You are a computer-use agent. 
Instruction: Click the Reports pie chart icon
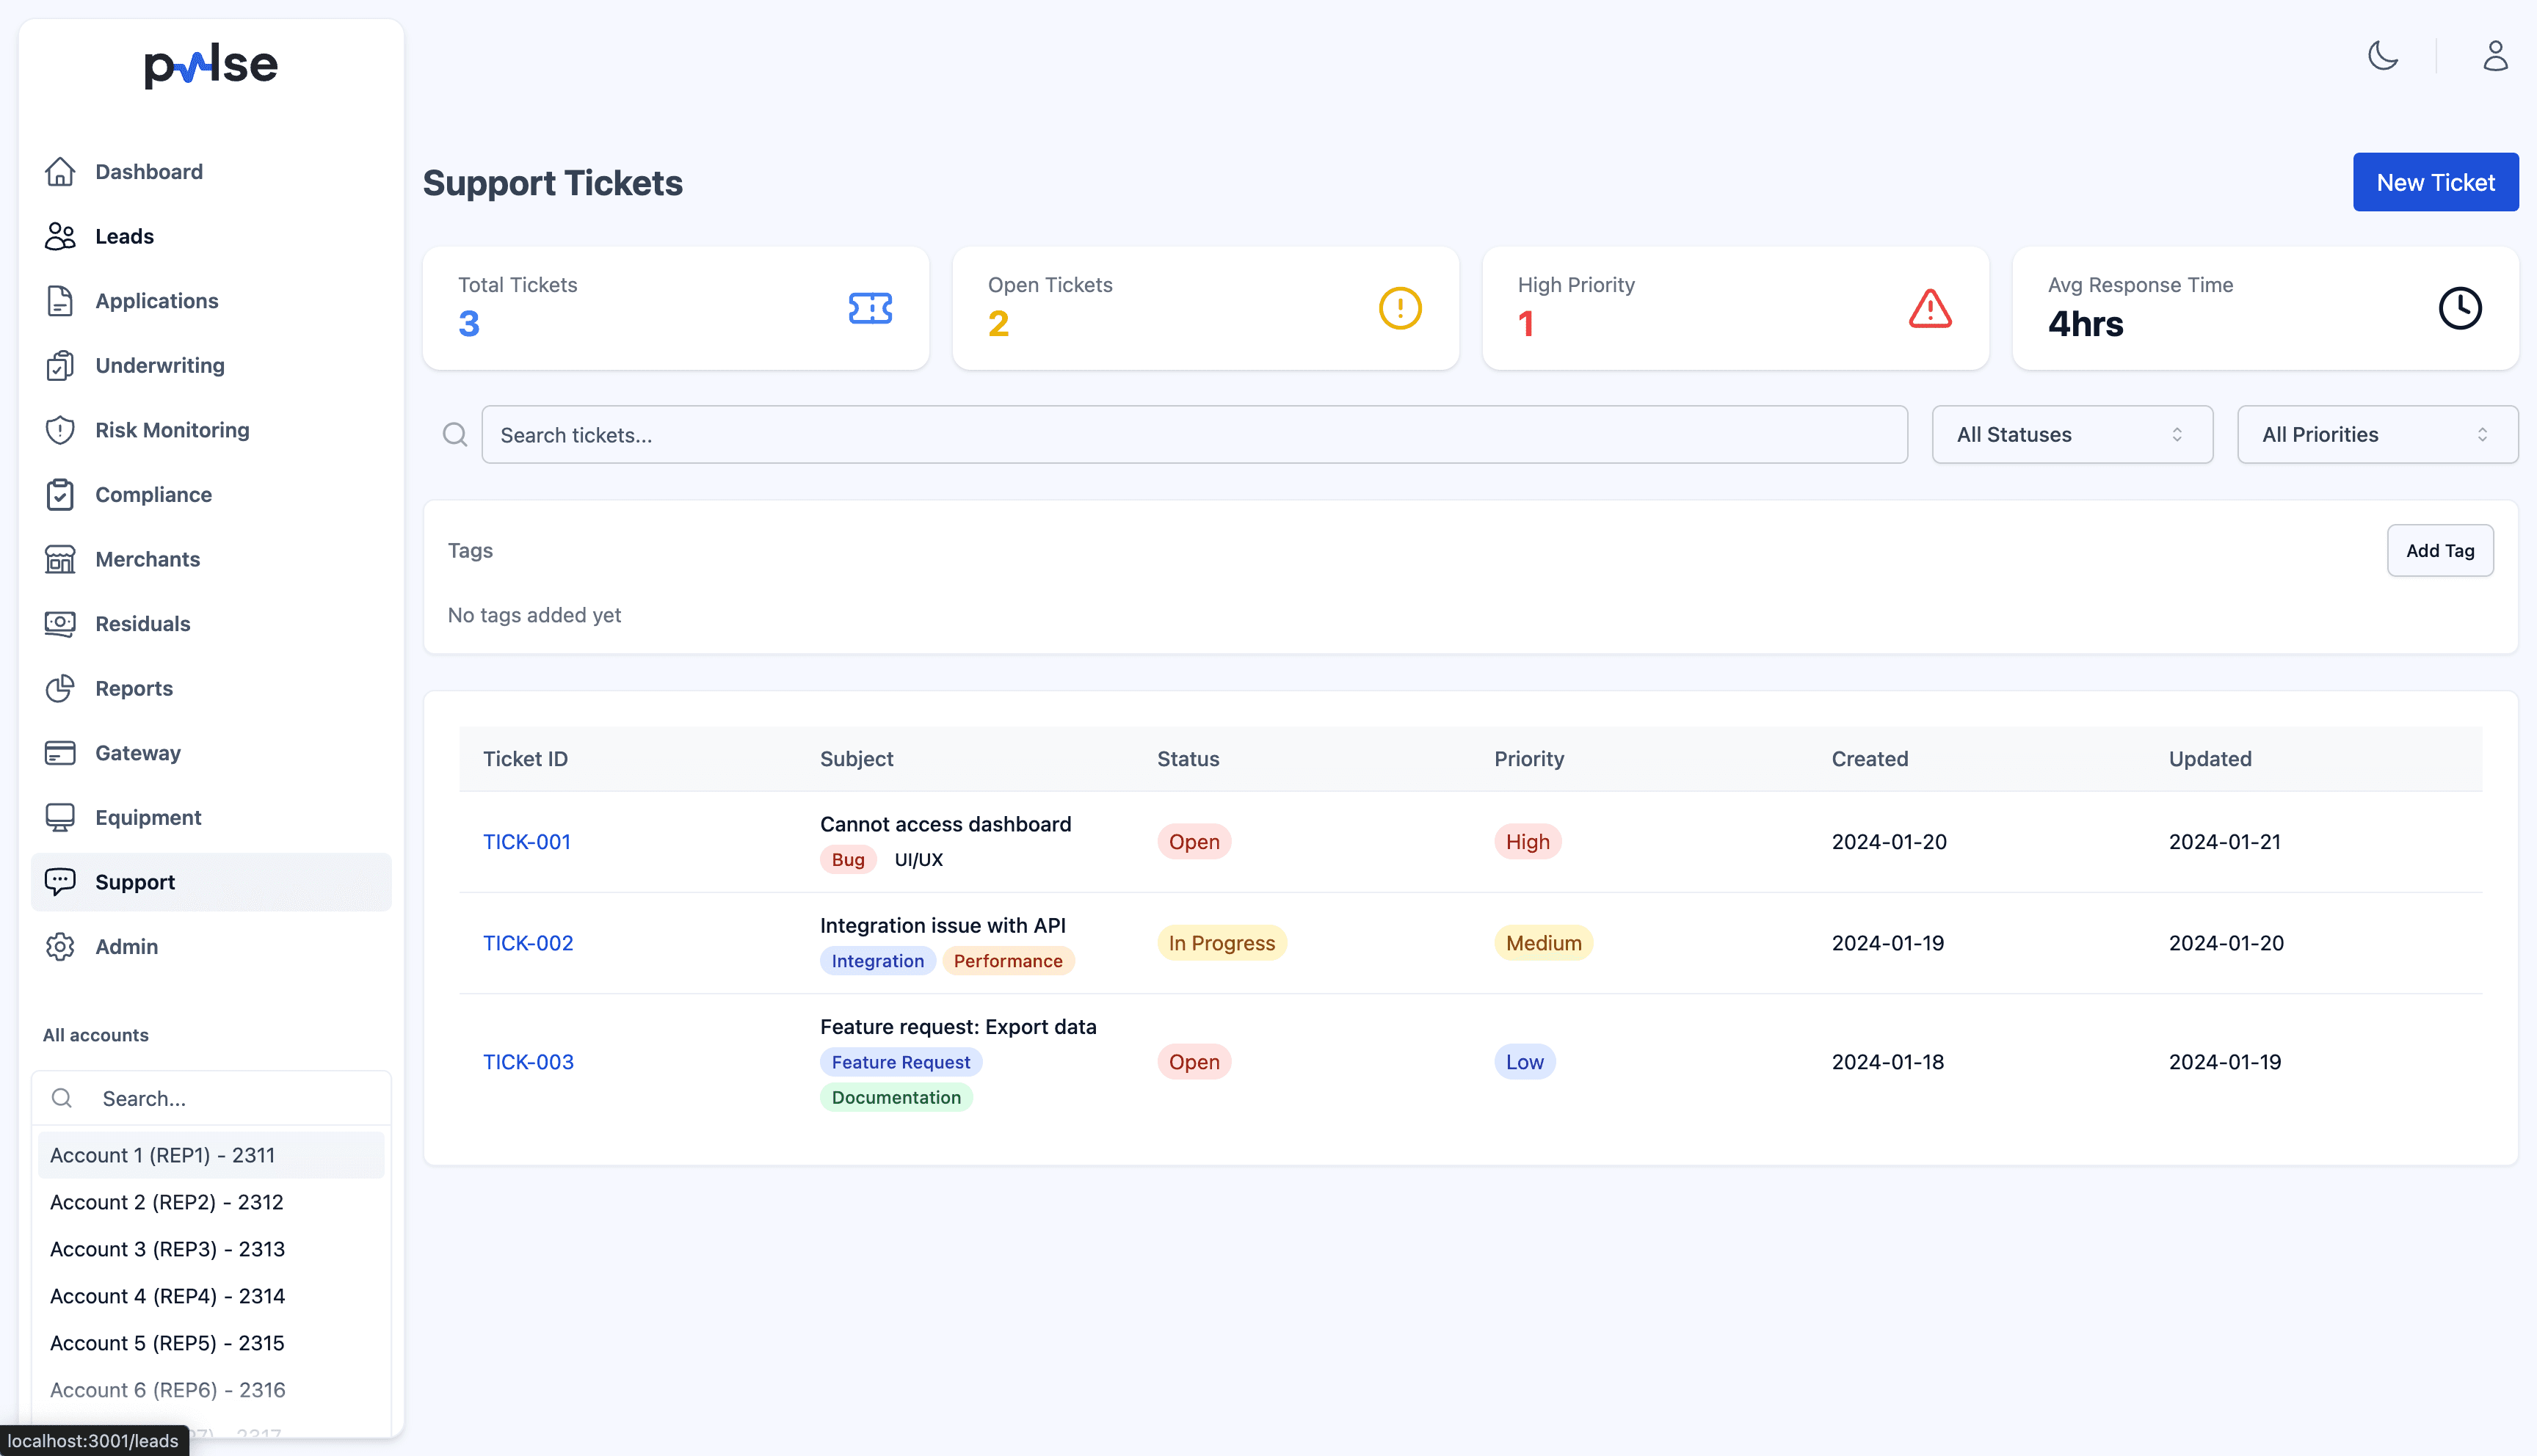[60, 688]
